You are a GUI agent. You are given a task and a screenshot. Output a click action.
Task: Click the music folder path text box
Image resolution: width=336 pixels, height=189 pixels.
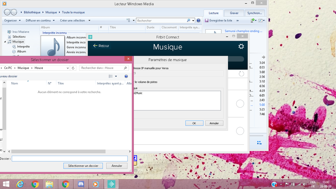(x=177, y=101)
